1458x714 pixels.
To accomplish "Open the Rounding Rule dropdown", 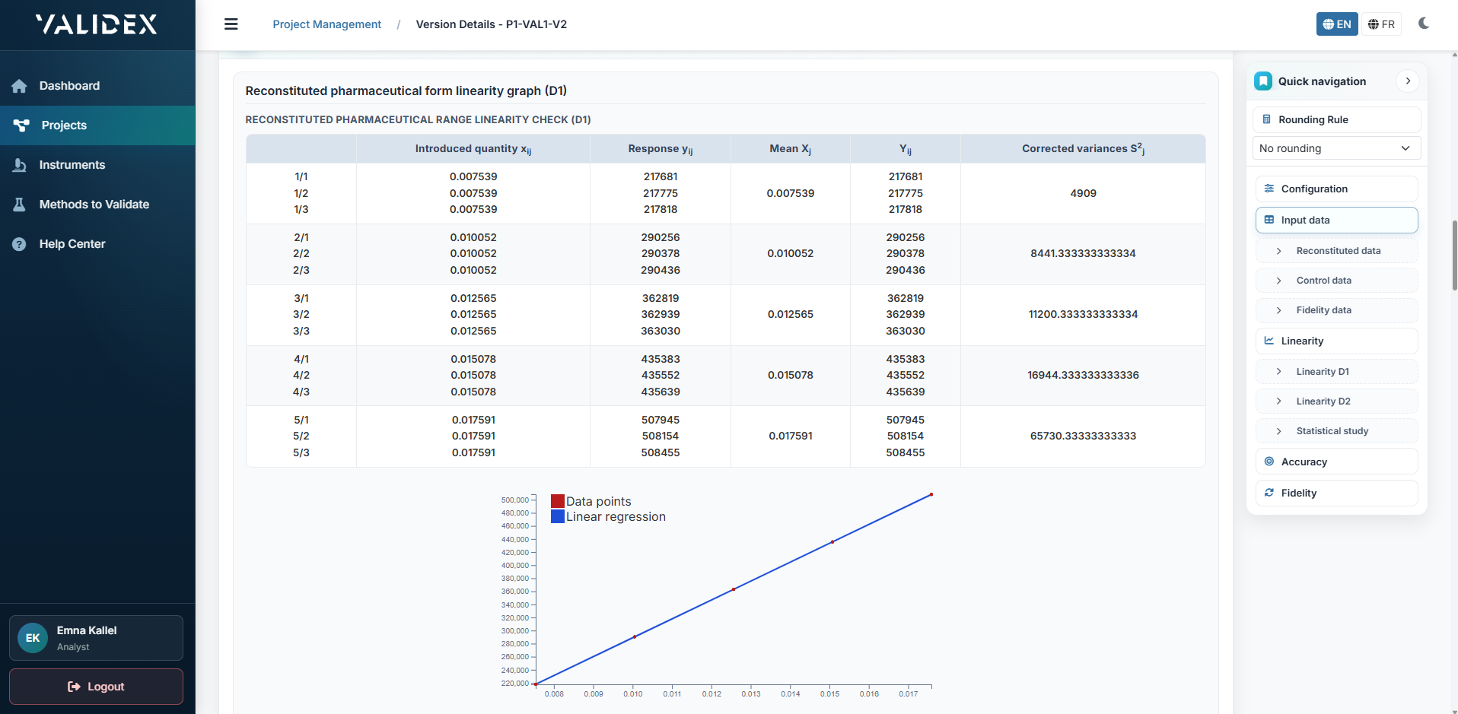I will (1336, 148).
